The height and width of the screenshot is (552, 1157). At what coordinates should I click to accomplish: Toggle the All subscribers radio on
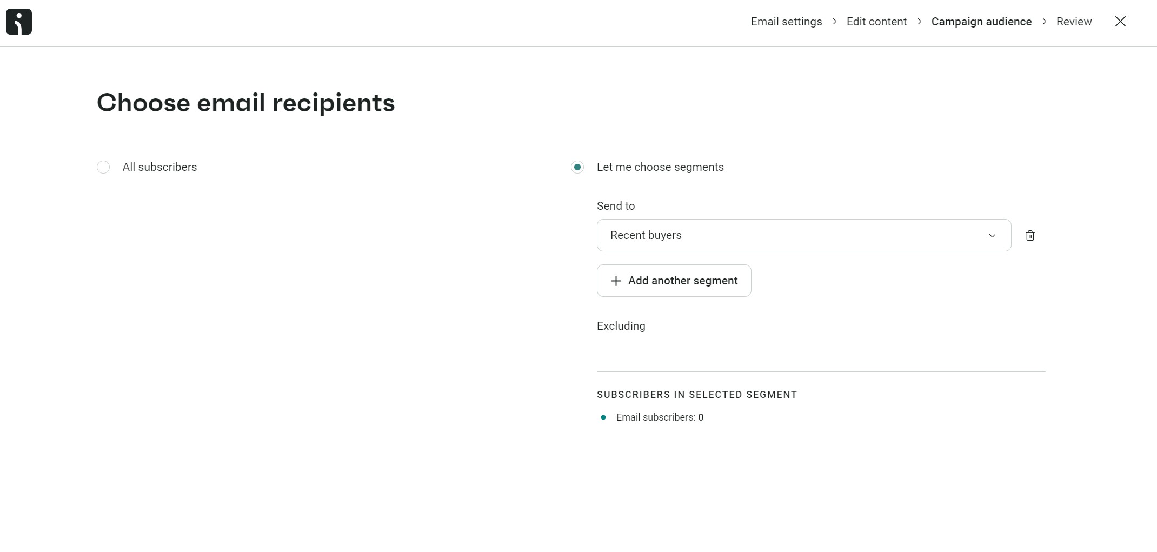(x=103, y=167)
